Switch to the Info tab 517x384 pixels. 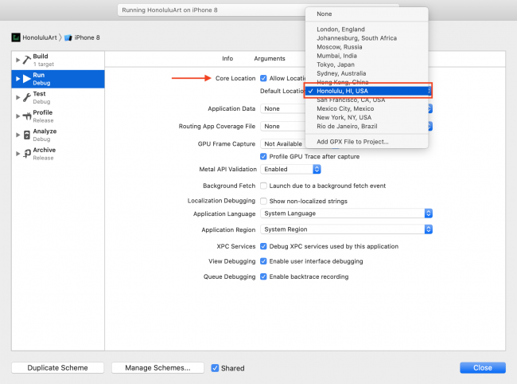coord(227,58)
